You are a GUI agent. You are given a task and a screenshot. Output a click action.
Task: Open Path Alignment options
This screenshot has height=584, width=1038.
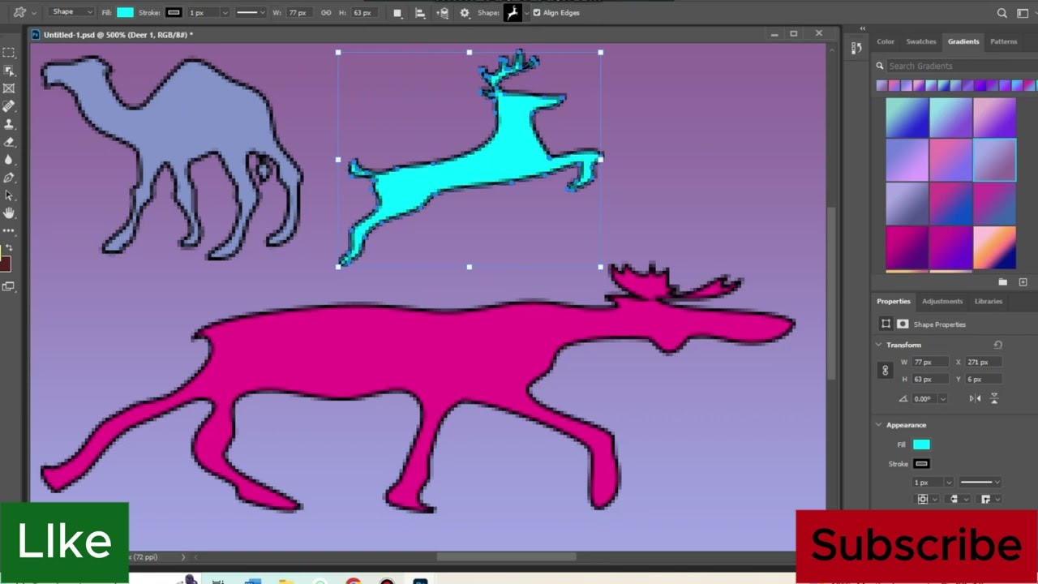[x=419, y=13]
